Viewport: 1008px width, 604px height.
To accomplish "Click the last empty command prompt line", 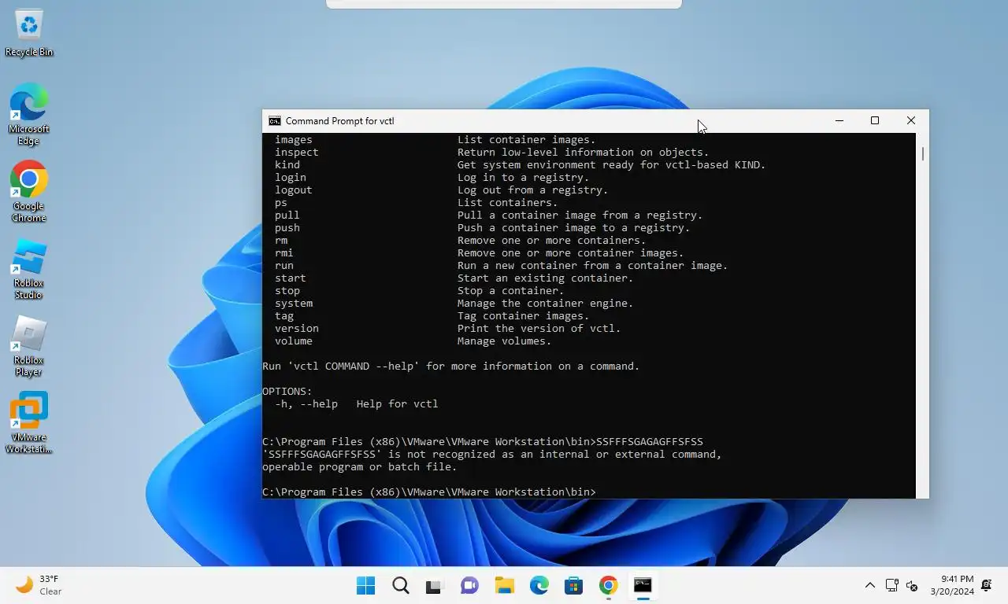I will click(429, 492).
